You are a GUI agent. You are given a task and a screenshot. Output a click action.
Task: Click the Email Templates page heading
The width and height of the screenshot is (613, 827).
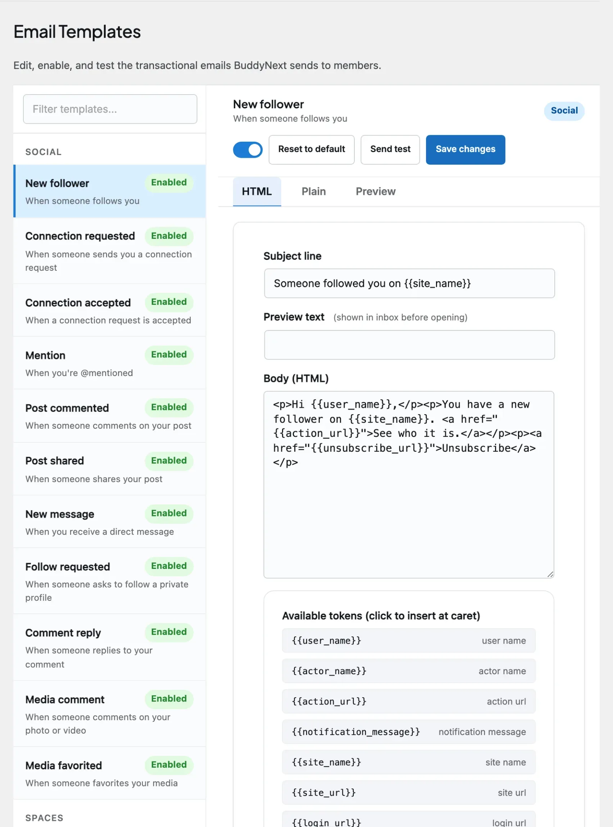pyautogui.click(x=77, y=32)
